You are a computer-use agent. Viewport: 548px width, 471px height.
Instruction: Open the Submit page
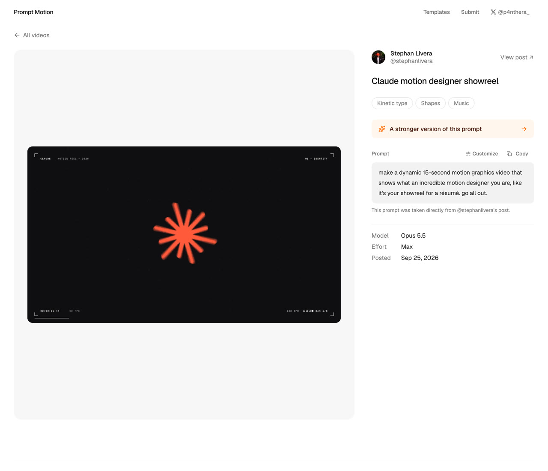tap(470, 12)
